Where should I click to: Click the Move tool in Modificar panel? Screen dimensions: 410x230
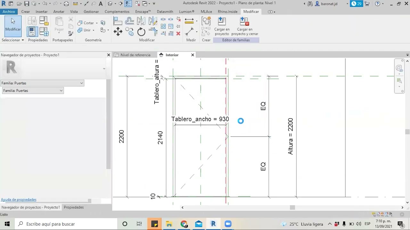pos(118,31)
